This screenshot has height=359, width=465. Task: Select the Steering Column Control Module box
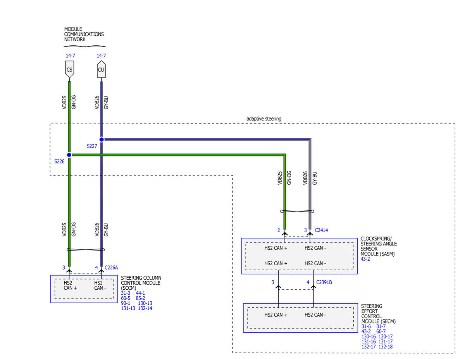pos(84,289)
